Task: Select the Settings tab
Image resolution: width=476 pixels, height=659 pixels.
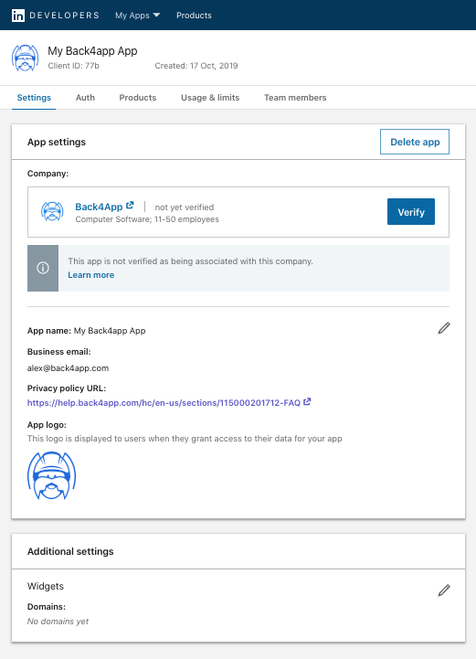Action: 34,98
